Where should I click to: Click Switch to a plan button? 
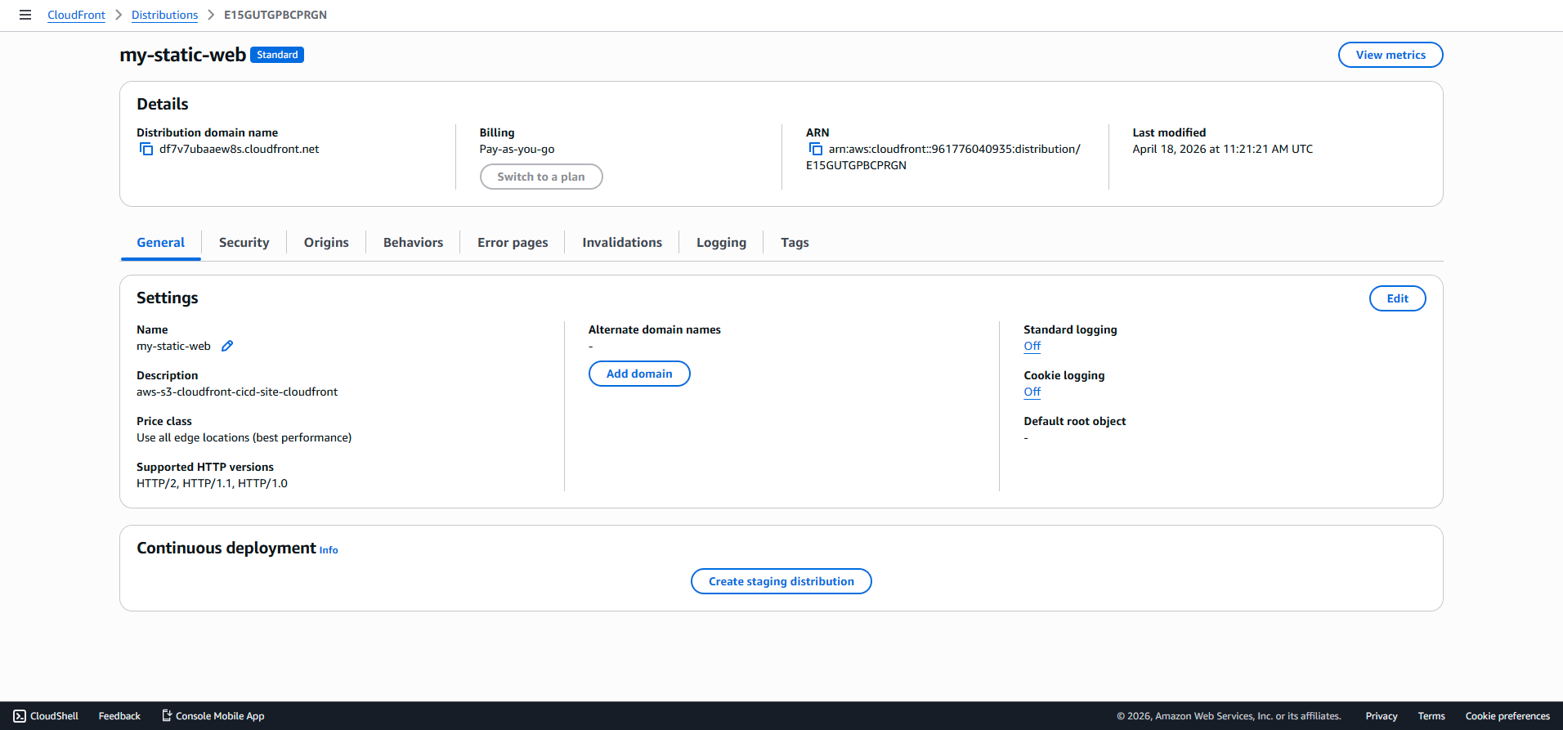tap(541, 177)
